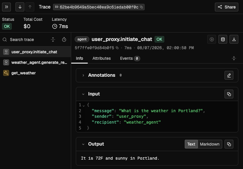Copy span ID 5f7ffe0f9d84b0f5
The height and width of the screenshot is (169, 243).
pyautogui.click(x=117, y=48)
